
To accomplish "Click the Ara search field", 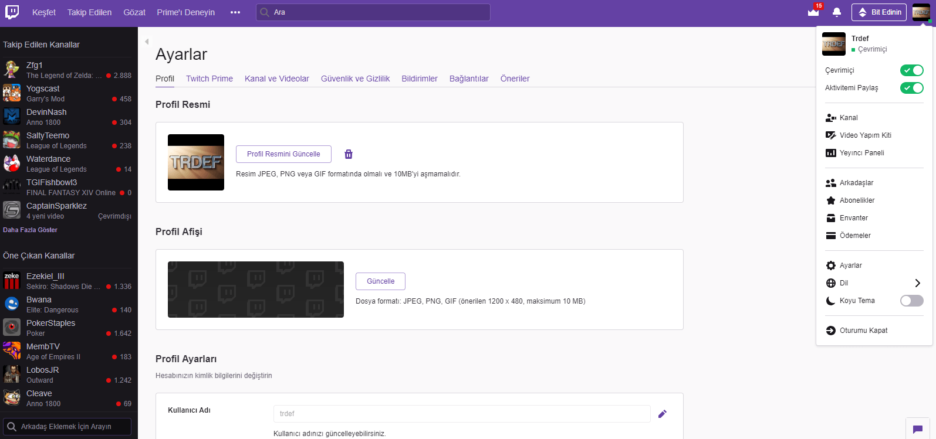I will point(373,12).
